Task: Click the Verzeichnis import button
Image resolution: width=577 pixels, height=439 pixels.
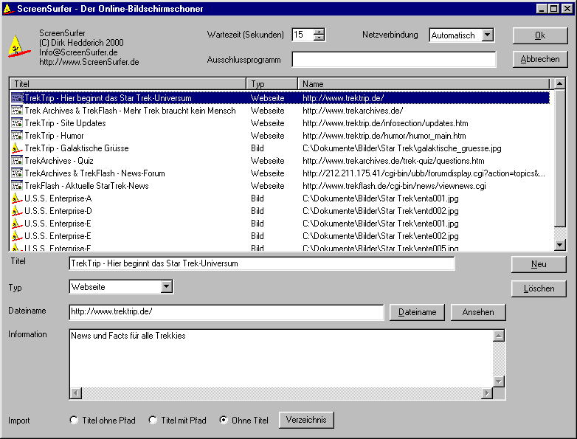Action: coord(306,420)
